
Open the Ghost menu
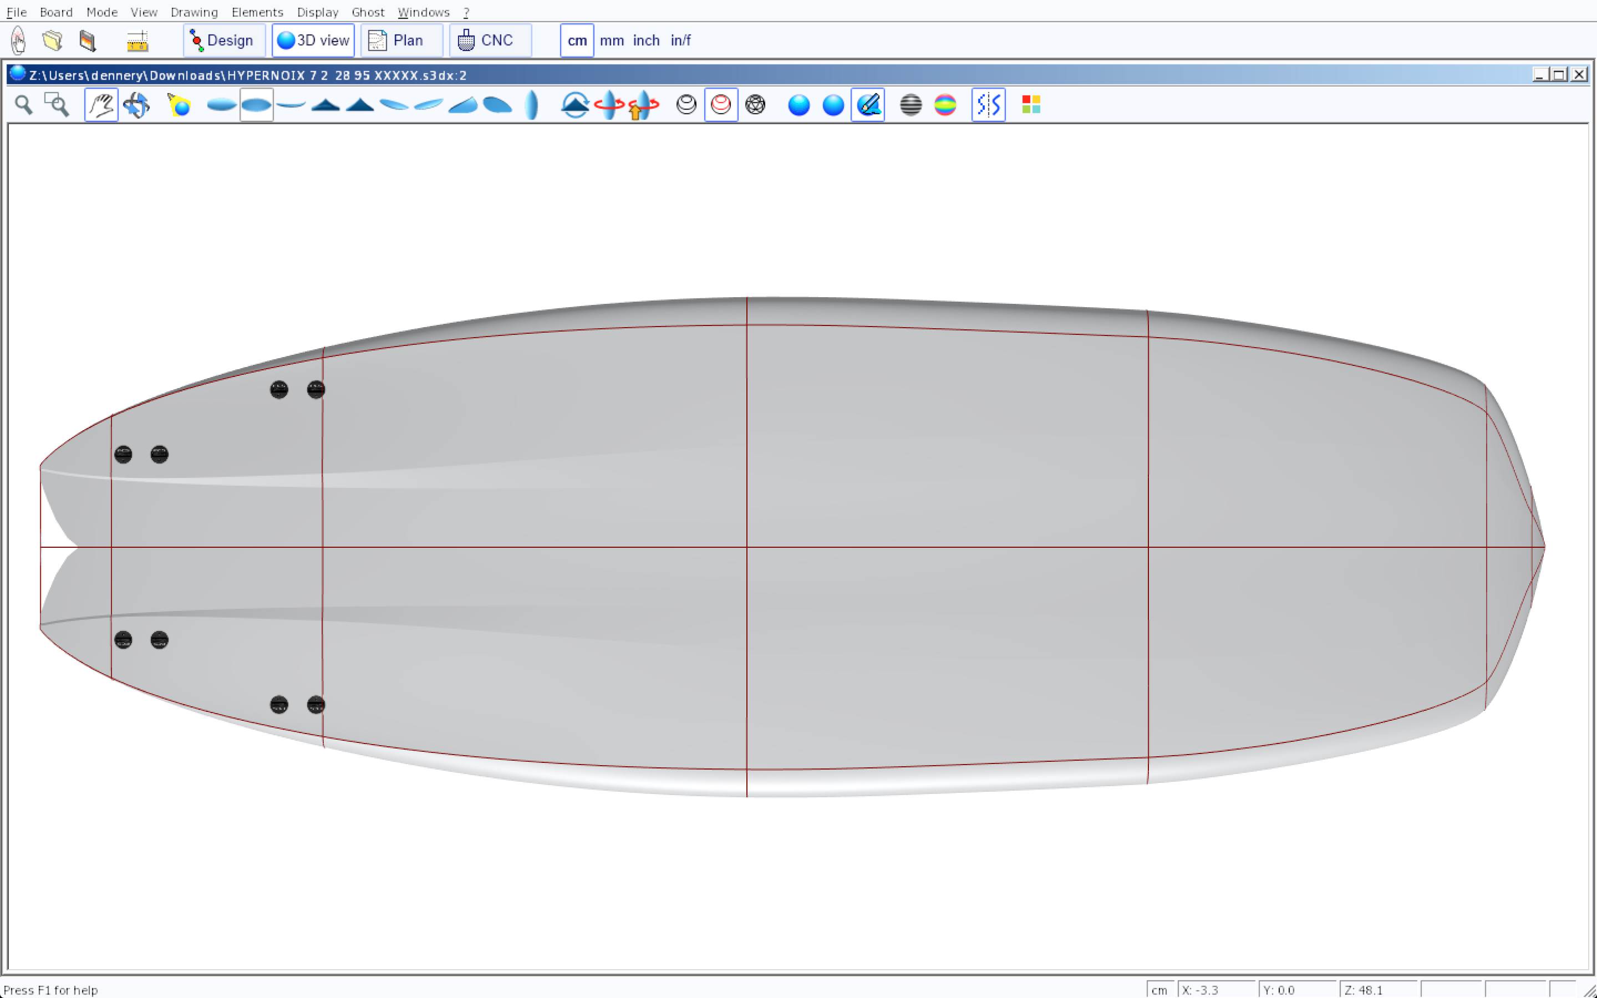[x=368, y=12]
